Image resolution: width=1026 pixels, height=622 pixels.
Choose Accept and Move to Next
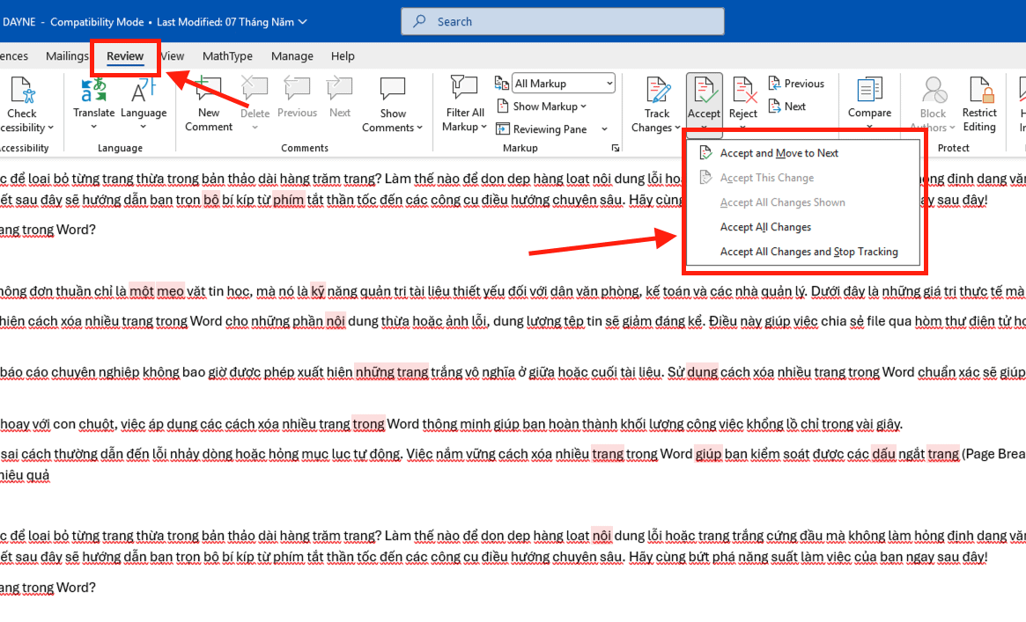pos(779,154)
